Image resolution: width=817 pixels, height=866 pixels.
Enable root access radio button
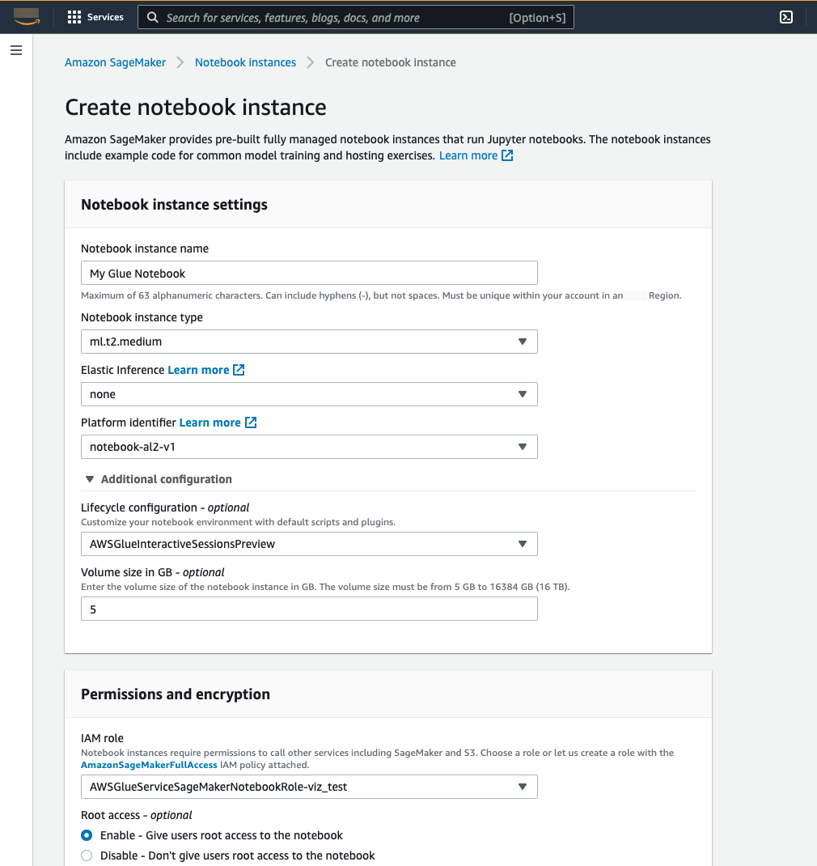click(x=87, y=835)
